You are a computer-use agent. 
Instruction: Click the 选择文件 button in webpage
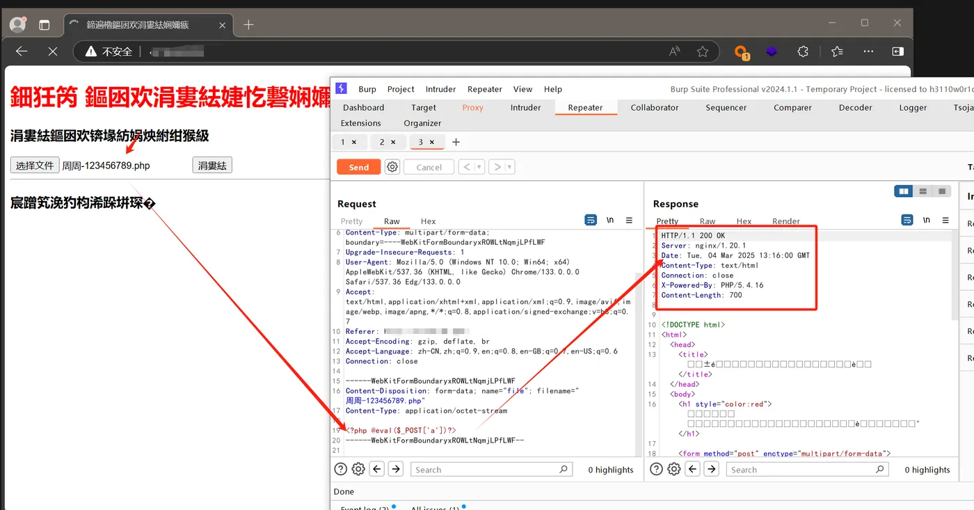click(x=35, y=165)
